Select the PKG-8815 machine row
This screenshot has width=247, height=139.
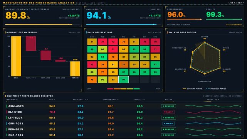[124, 129]
